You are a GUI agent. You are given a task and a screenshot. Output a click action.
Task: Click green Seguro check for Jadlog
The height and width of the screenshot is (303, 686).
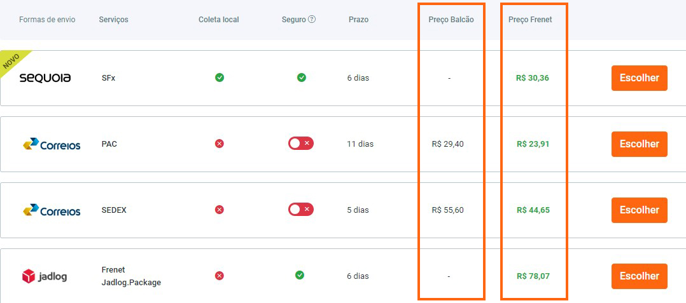pyautogui.click(x=300, y=275)
